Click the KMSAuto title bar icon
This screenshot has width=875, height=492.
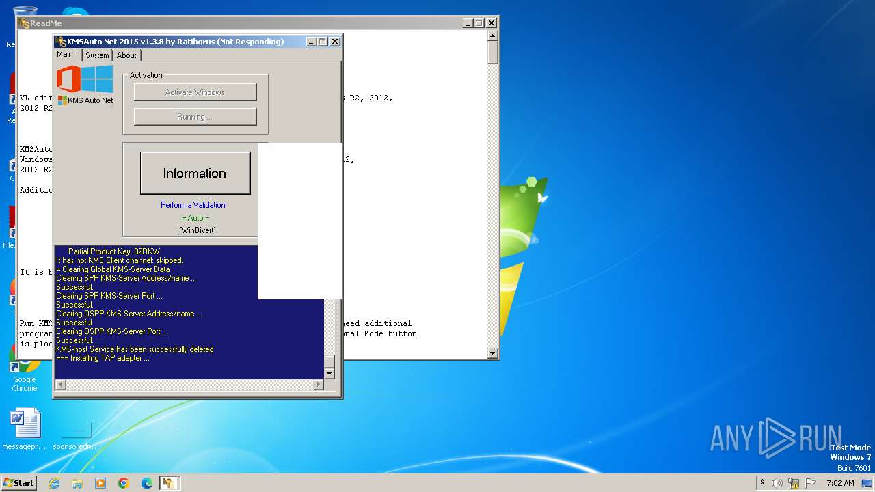click(61, 42)
